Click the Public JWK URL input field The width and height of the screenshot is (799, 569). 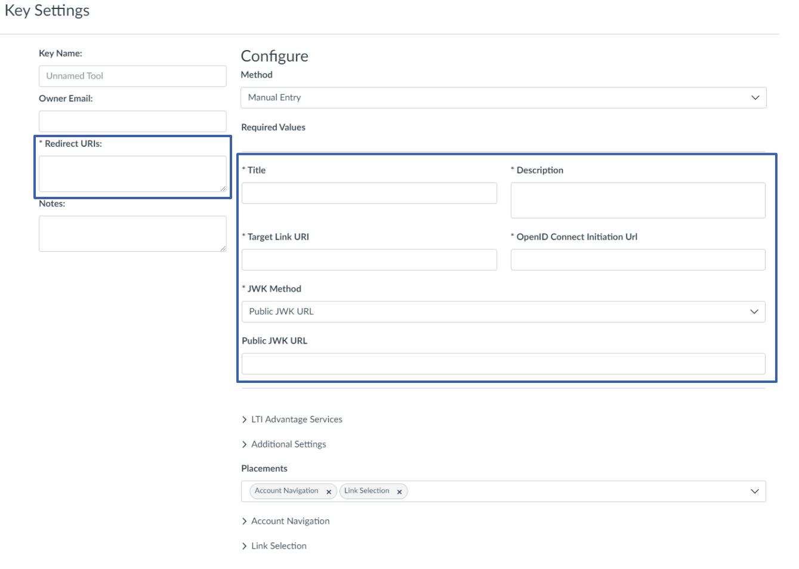(x=503, y=364)
